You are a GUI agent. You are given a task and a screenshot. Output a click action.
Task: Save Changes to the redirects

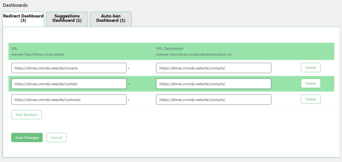(x=27, y=137)
